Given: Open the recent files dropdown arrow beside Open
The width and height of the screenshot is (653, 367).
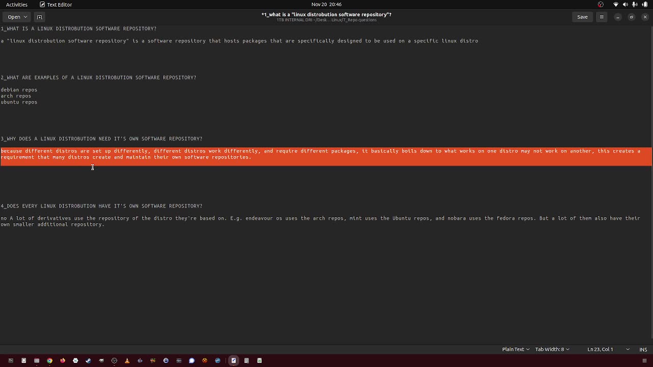Looking at the screenshot, I should point(26,17).
